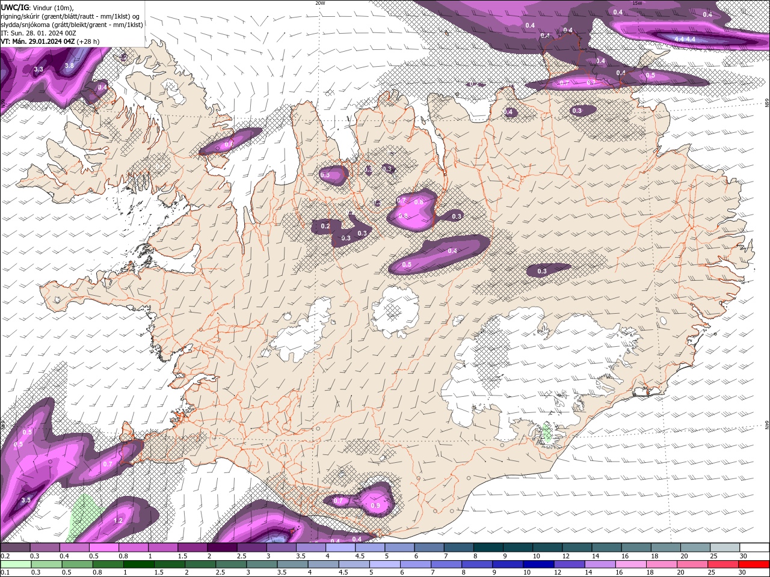The height and width of the screenshot is (577, 770).
Task: Select the bright pink 0.5–0.8 snow legend swatch
Action: click(103, 548)
